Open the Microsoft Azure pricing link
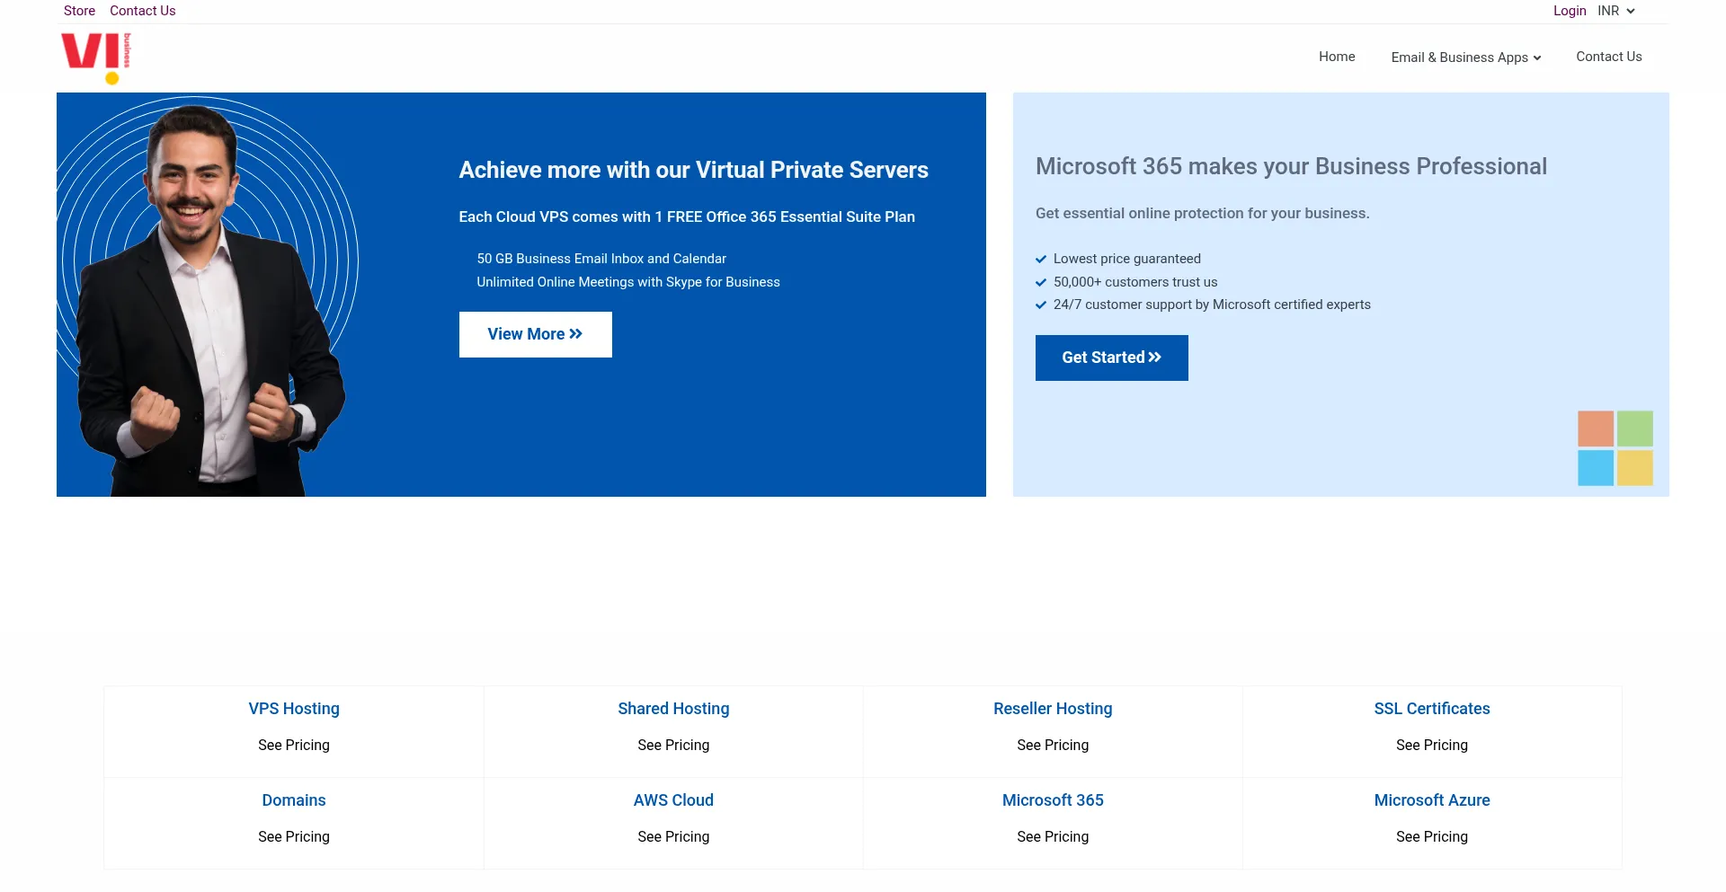This screenshot has width=1726, height=892. (x=1431, y=799)
